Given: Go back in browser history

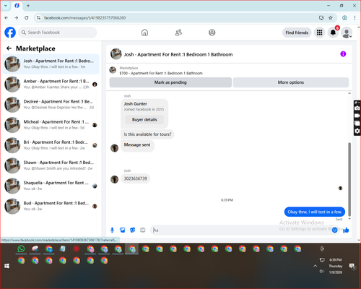Looking at the screenshot, I should [x=6, y=18].
